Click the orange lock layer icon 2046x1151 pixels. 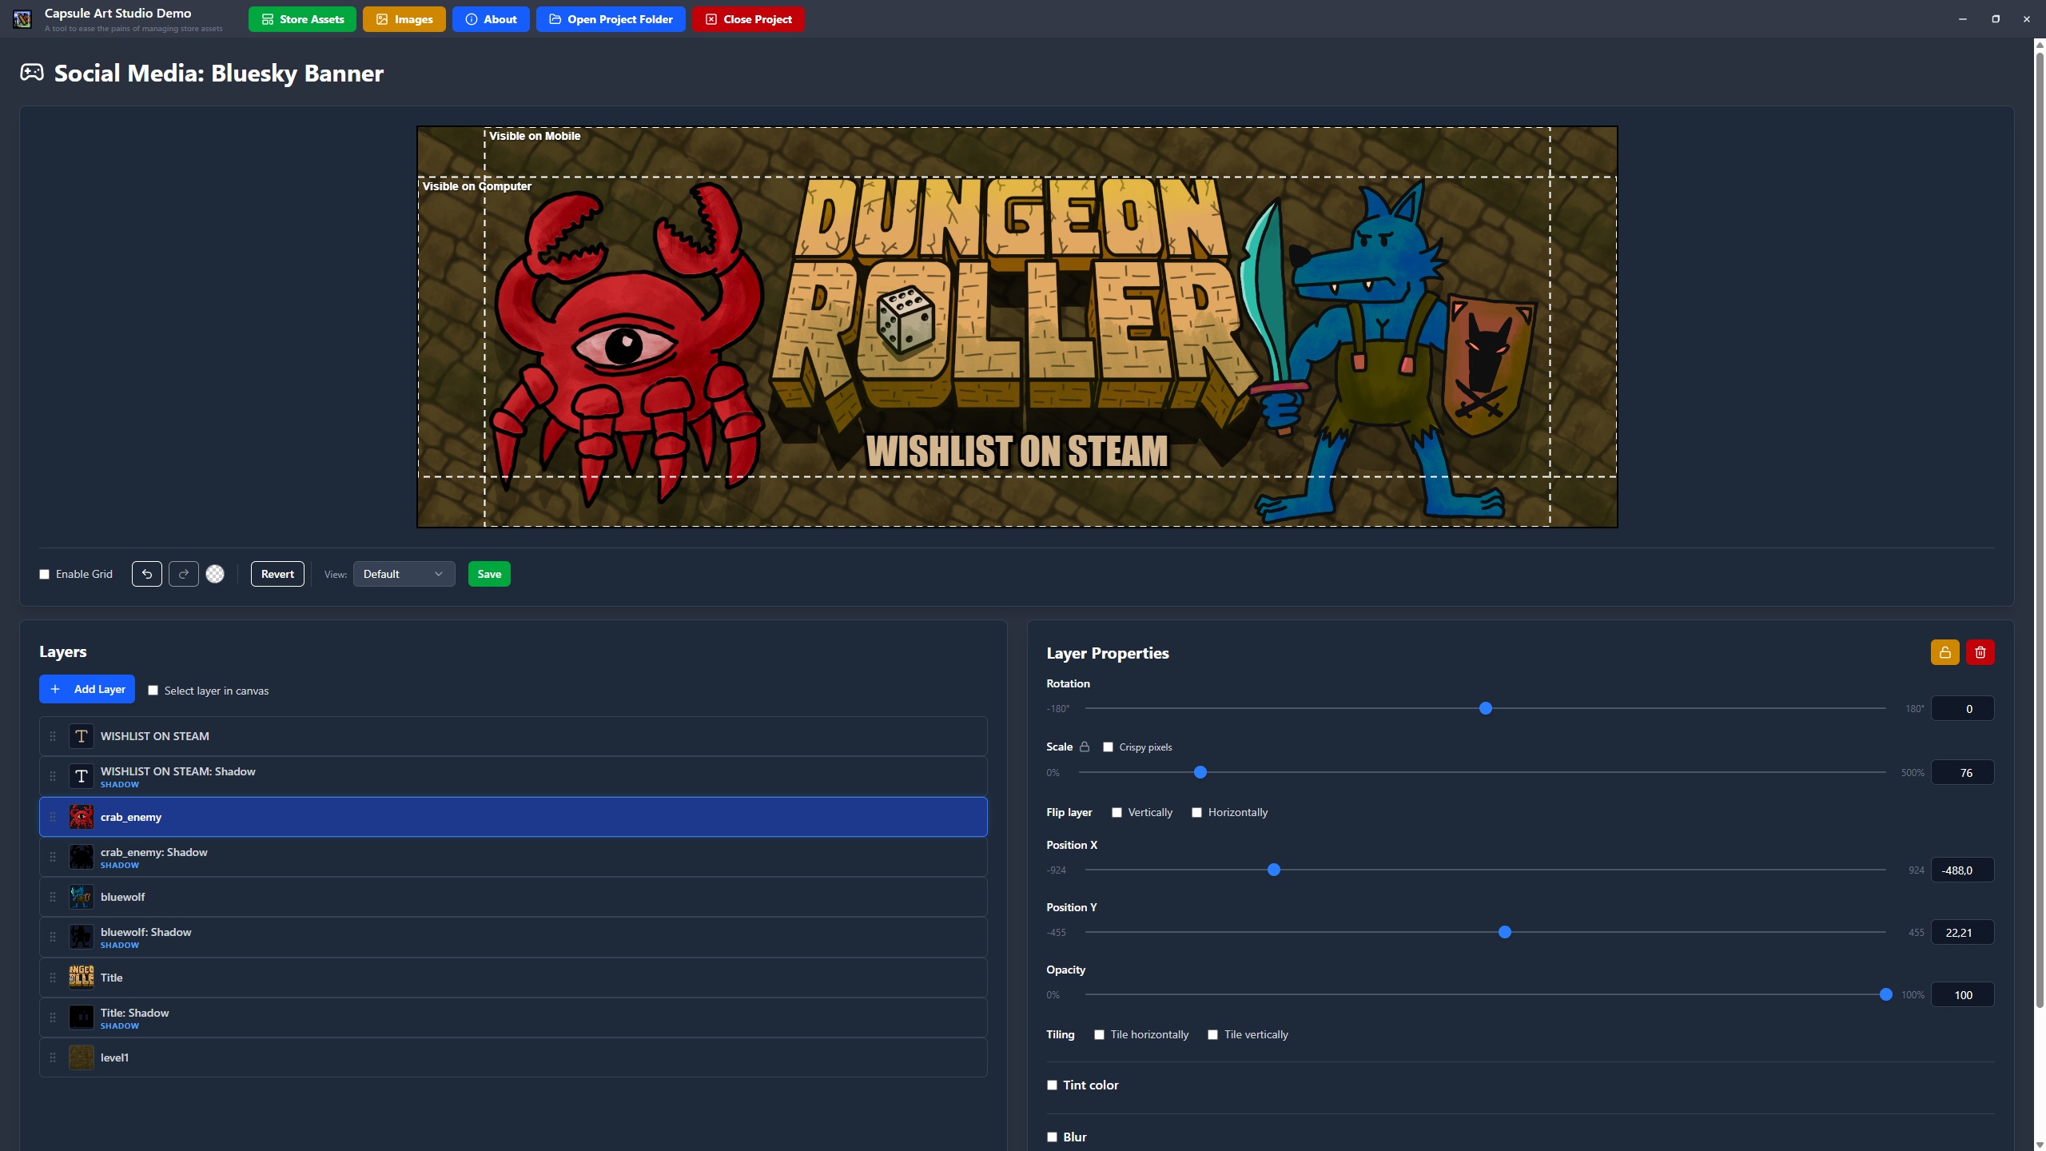1944,652
